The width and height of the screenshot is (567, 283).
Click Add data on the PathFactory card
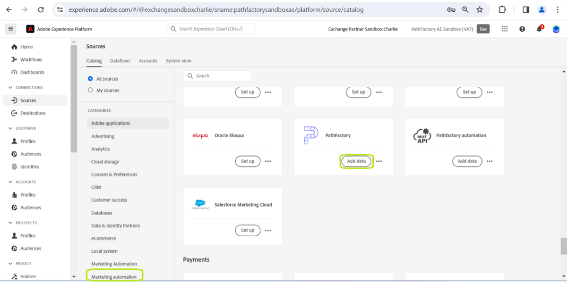point(356,161)
